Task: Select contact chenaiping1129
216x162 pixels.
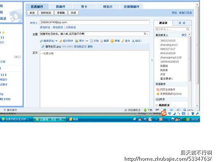Action: 171,57
